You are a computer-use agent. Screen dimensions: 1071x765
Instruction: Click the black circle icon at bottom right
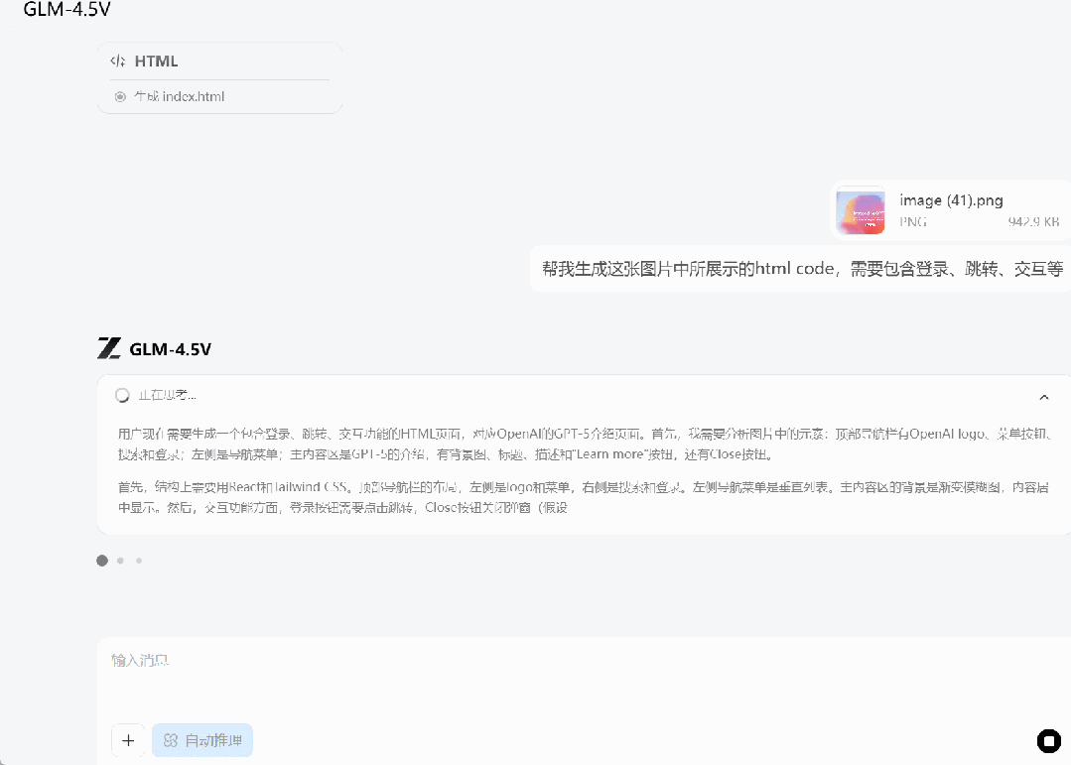coord(1048,740)
